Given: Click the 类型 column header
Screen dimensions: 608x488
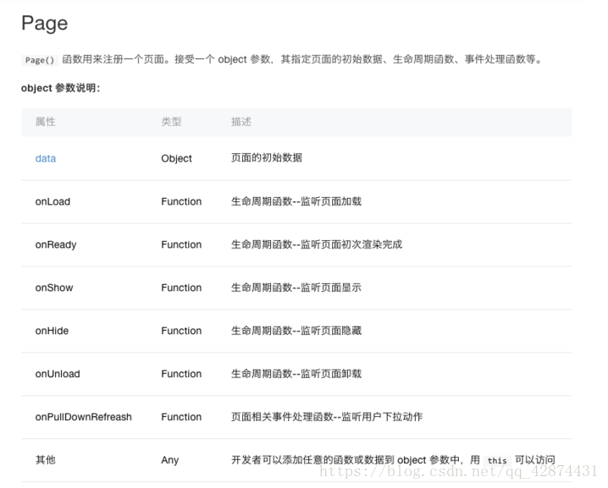Looking at the screenshot, I should coord(171,122).
